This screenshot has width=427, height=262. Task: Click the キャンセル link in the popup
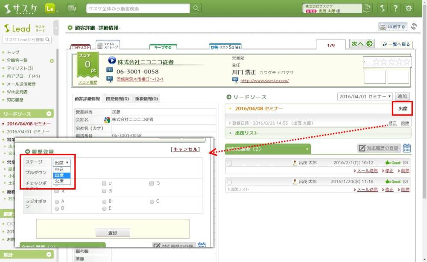(185, 149)
